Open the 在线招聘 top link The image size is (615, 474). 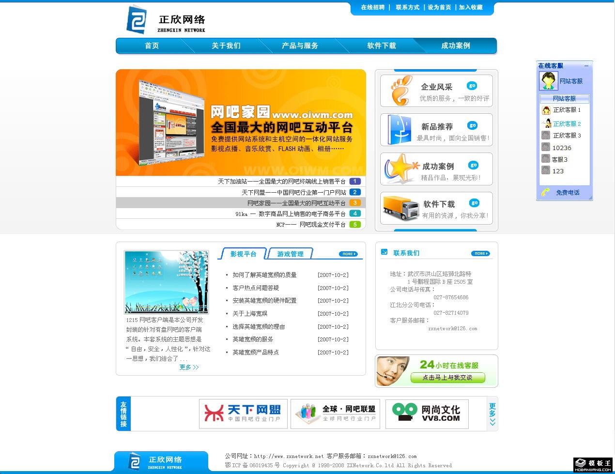point(373,7)
